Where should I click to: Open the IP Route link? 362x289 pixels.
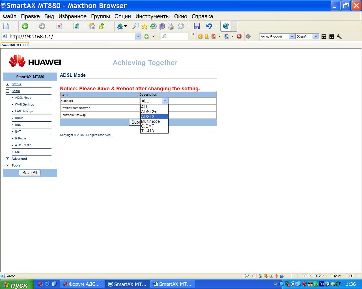(x=20, y=138)
